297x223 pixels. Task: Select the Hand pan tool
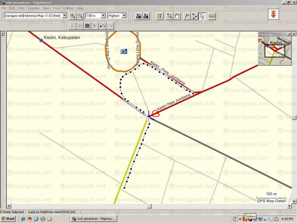[177, 16]
